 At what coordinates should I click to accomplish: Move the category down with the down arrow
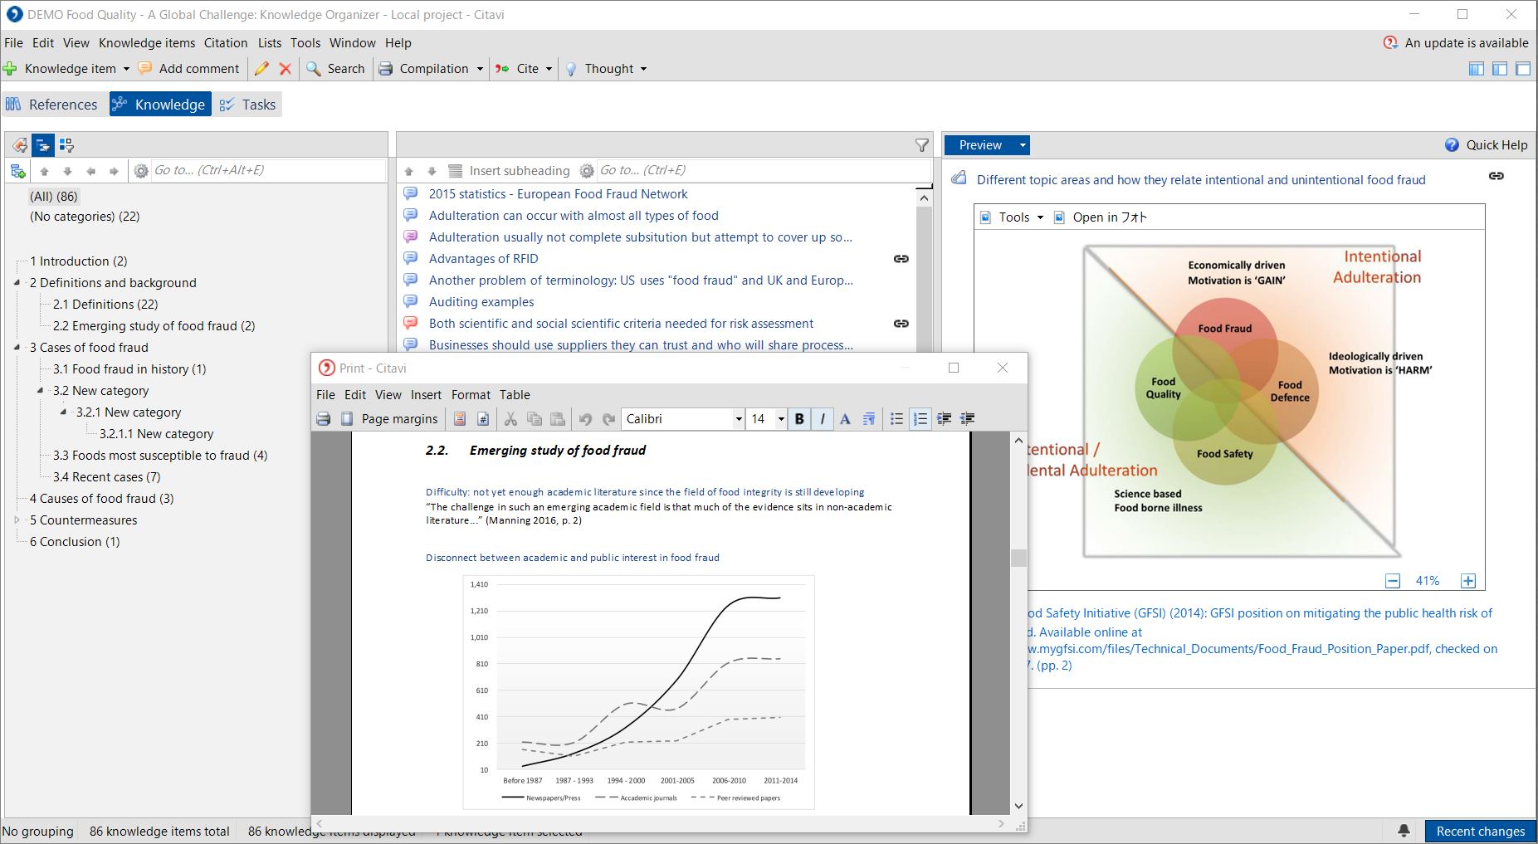click(x=68, y=171)
